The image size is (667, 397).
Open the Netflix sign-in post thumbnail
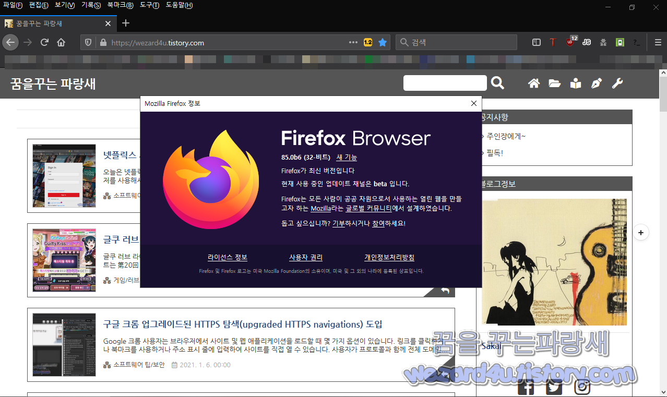[64, 176]
